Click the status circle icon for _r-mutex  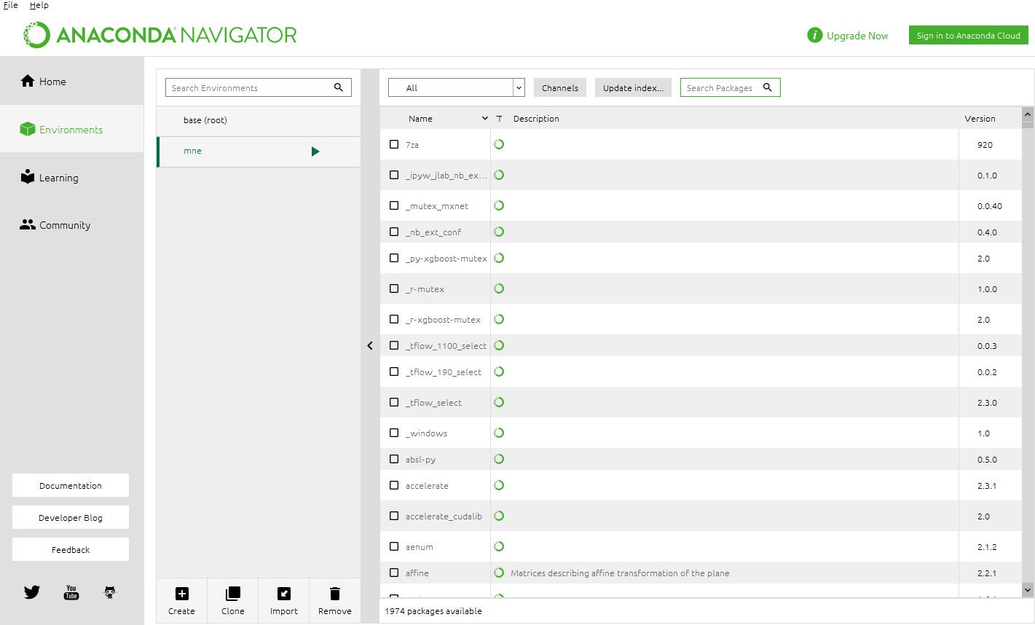pyautogui.click(x=499, y=288)
